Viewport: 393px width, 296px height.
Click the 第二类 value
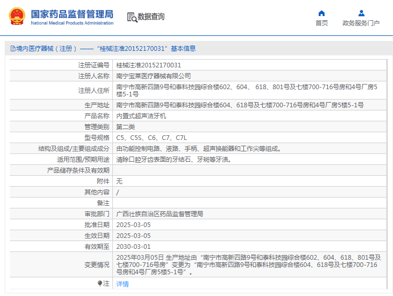coord(126,127)
